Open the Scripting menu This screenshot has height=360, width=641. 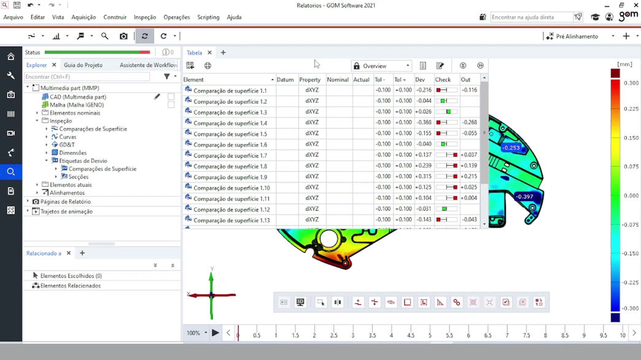pyautogui.click(x=208, y=17)
